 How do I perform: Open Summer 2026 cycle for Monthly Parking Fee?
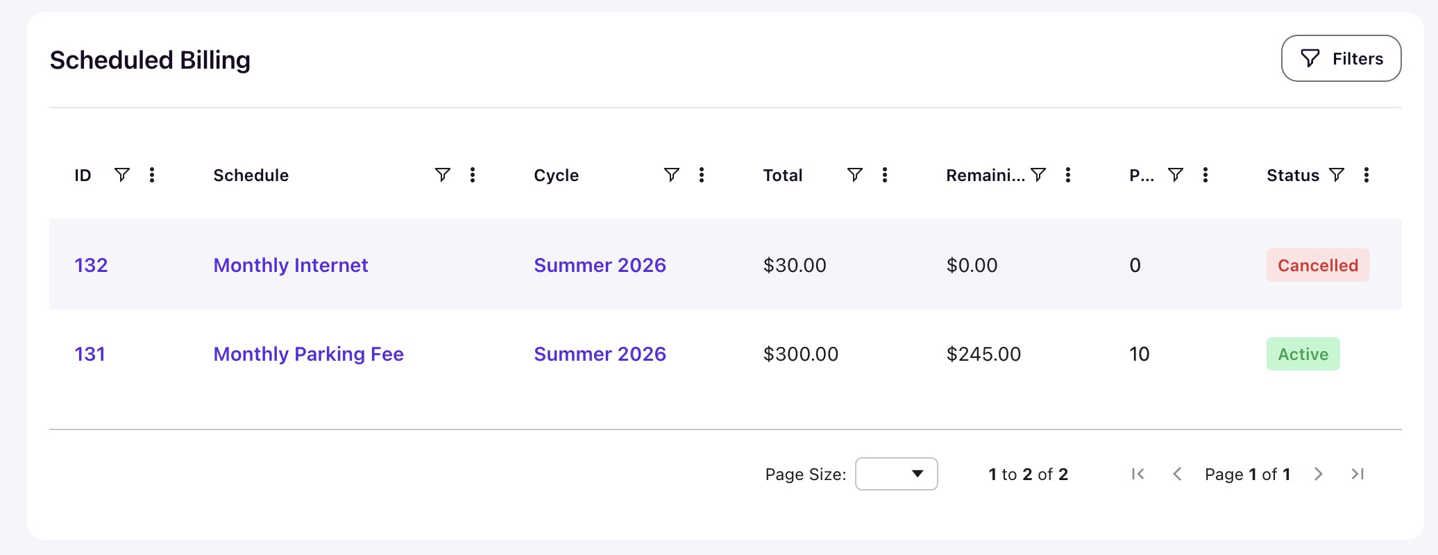tap(600, 354)
